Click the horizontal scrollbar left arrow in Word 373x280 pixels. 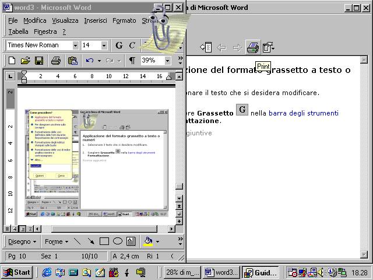pyautogui.click(x=37, y=229)
